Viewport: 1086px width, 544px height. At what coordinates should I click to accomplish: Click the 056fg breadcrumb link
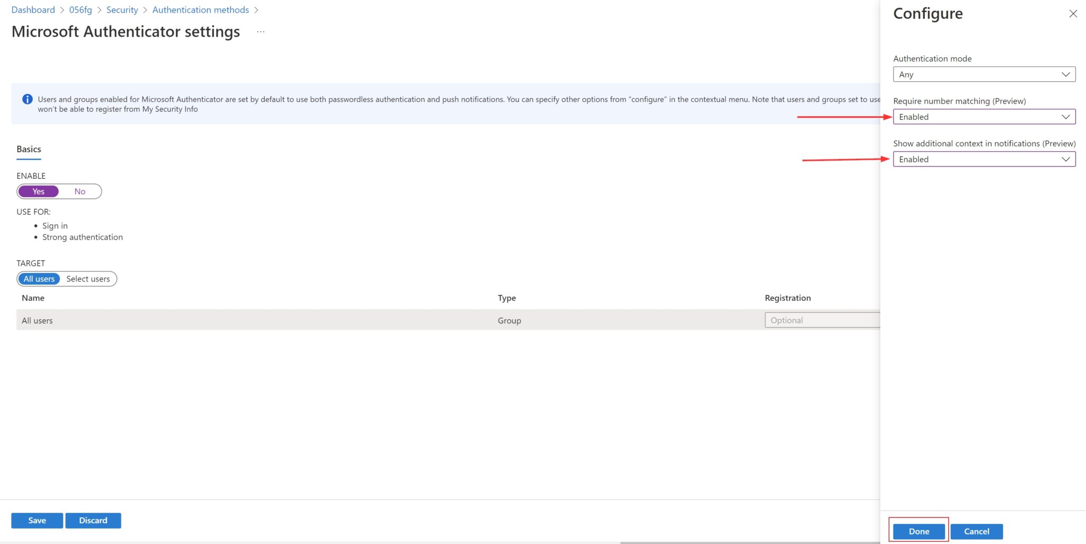tap(80, 10)
